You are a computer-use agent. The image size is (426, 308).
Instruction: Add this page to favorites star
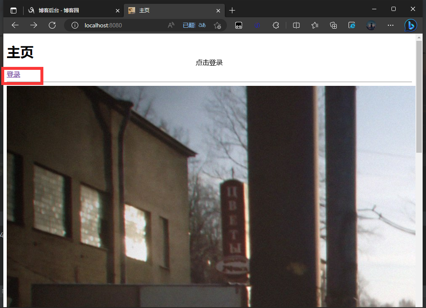[x=217, y=25]
